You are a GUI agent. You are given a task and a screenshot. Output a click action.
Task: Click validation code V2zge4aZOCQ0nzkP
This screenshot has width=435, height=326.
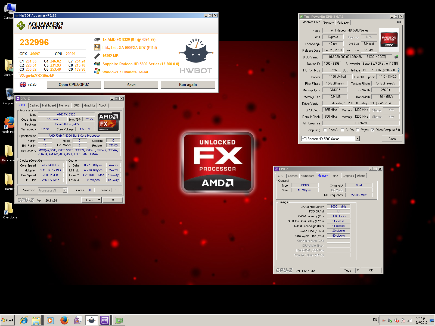point(37,76)
